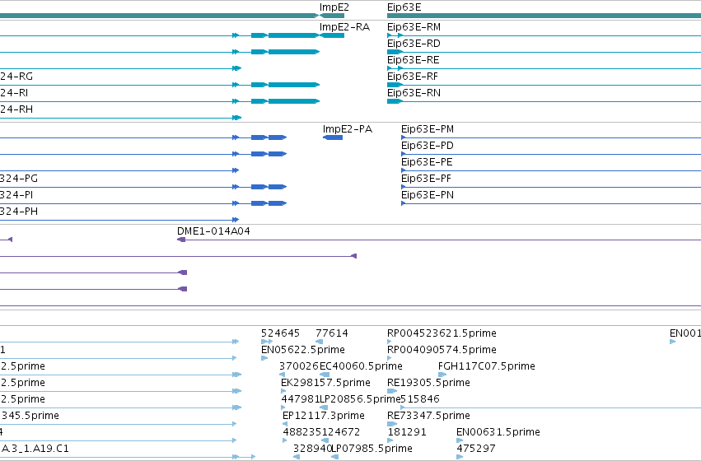Click EST label LP07985.5prime

pos(372,449)
